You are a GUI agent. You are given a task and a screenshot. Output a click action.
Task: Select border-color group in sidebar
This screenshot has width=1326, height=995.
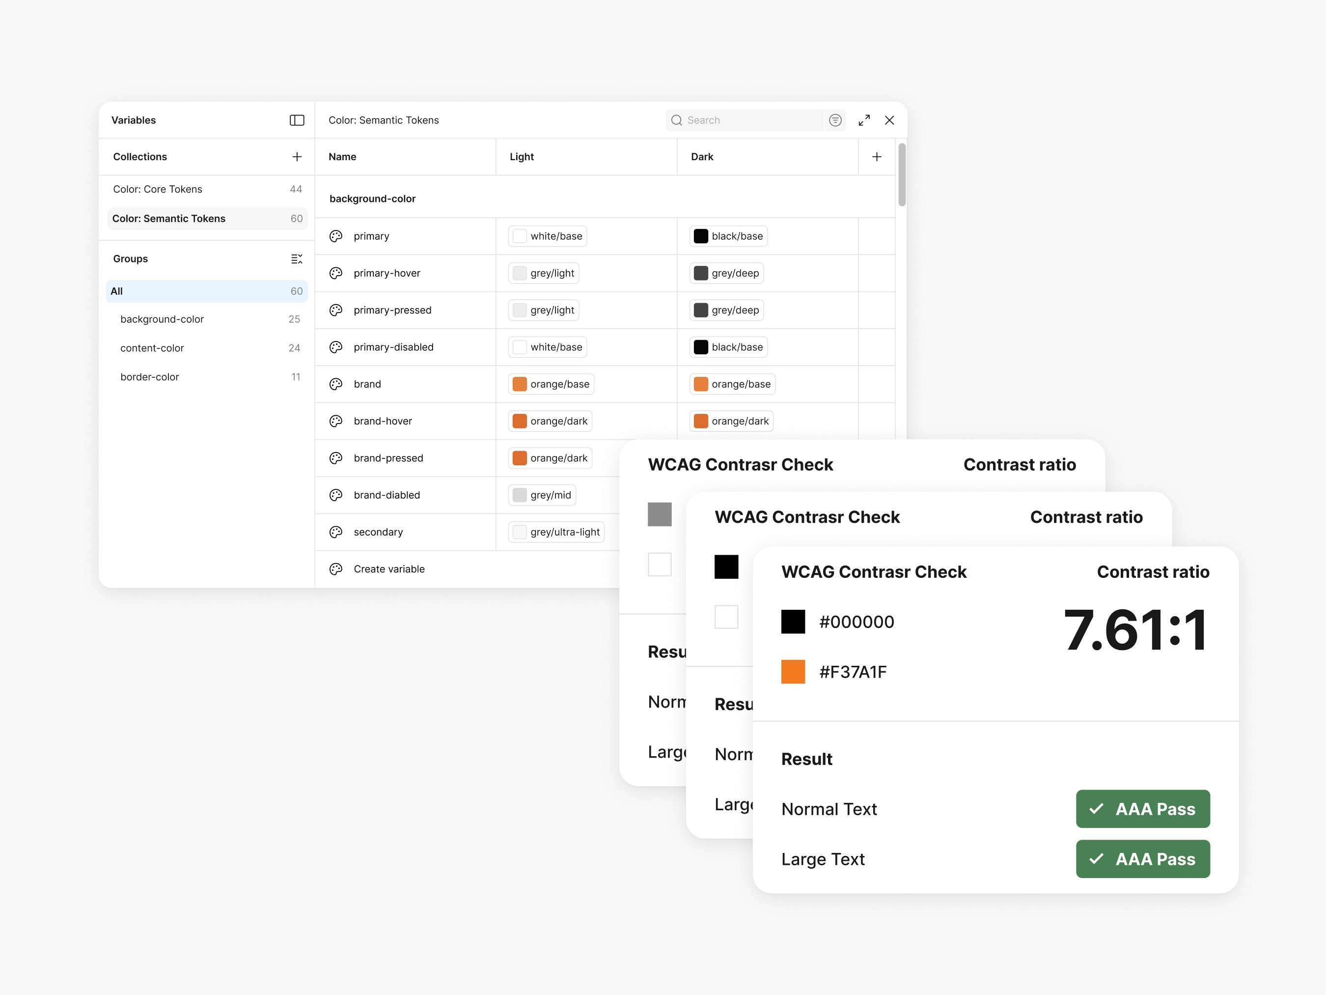coord(150,377)
